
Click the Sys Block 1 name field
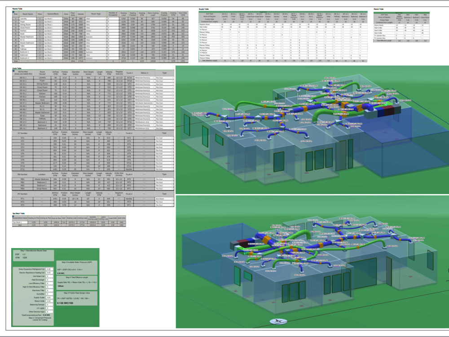pyautogui.click(x=20, y=222)
